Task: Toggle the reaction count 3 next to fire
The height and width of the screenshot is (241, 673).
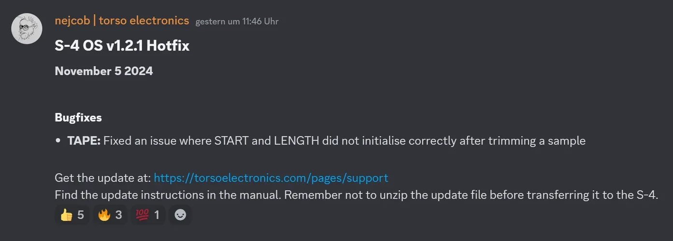Action: (119, 215)
